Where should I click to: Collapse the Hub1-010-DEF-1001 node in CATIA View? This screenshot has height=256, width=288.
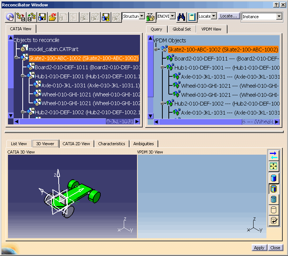pos(23,76)
